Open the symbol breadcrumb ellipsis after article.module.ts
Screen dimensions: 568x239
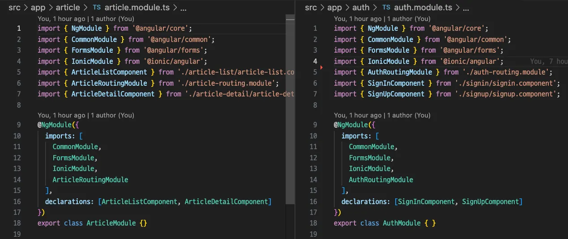tap(183, 8)
